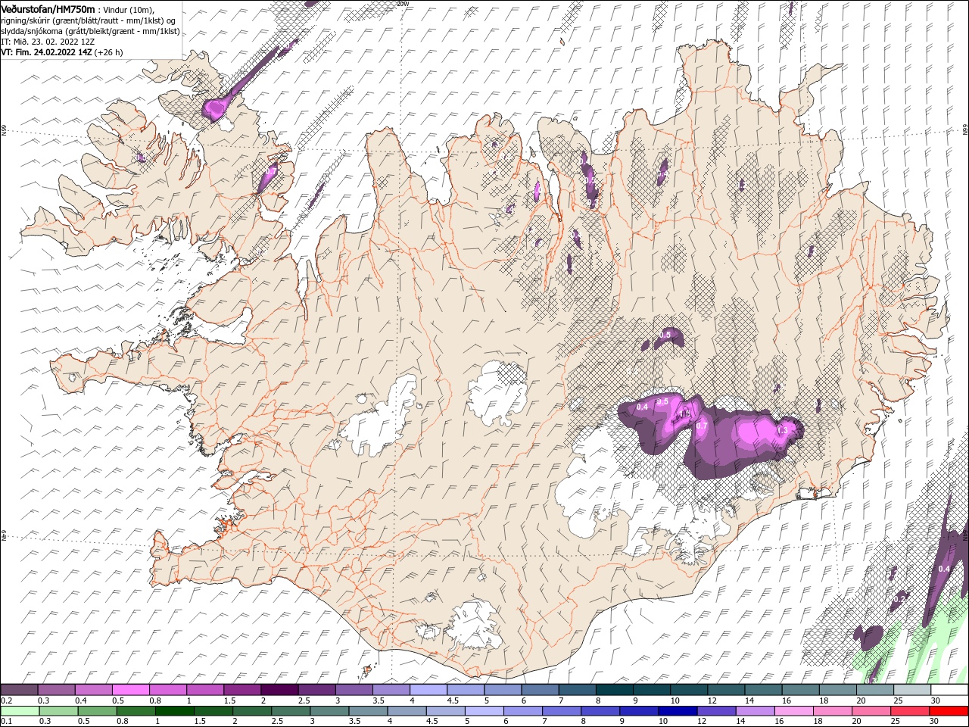The height and width of the screenshot is (727, 969).
Task: Select the palest green 0.1 swatch, lower legend
Action: pos(20,710)
